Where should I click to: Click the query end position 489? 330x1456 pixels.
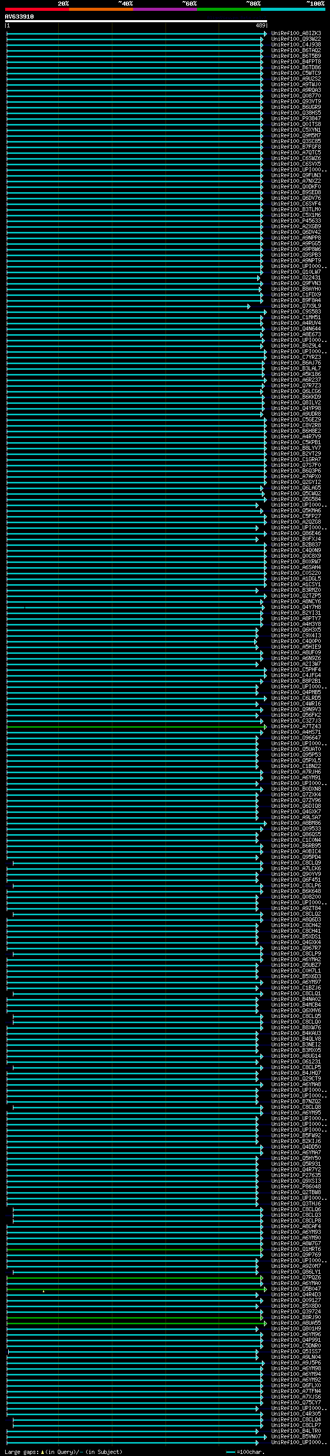point(260,25)
